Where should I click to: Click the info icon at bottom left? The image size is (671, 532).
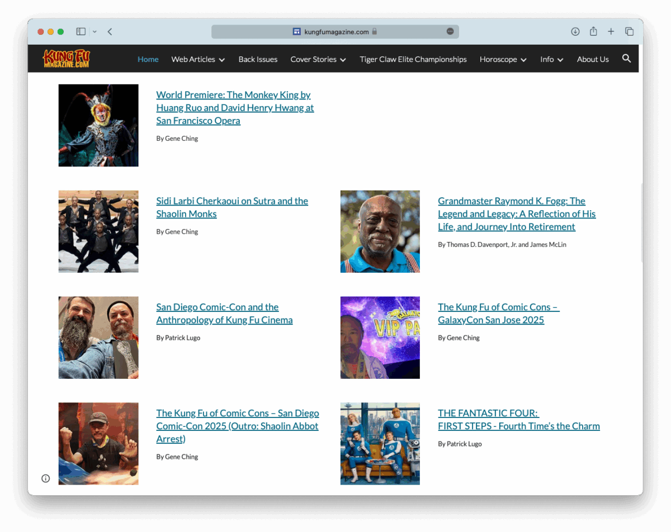(x=46, y=478)
